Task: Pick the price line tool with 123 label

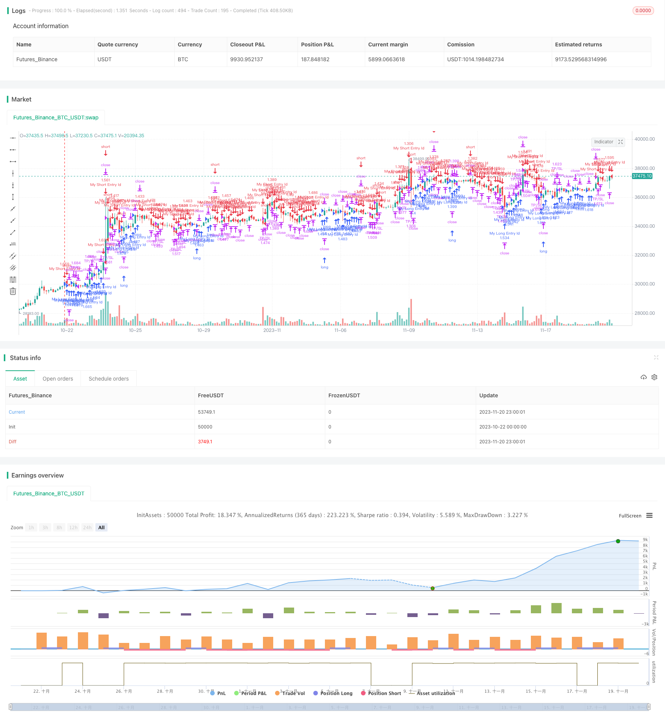Action: pos(13,244)
